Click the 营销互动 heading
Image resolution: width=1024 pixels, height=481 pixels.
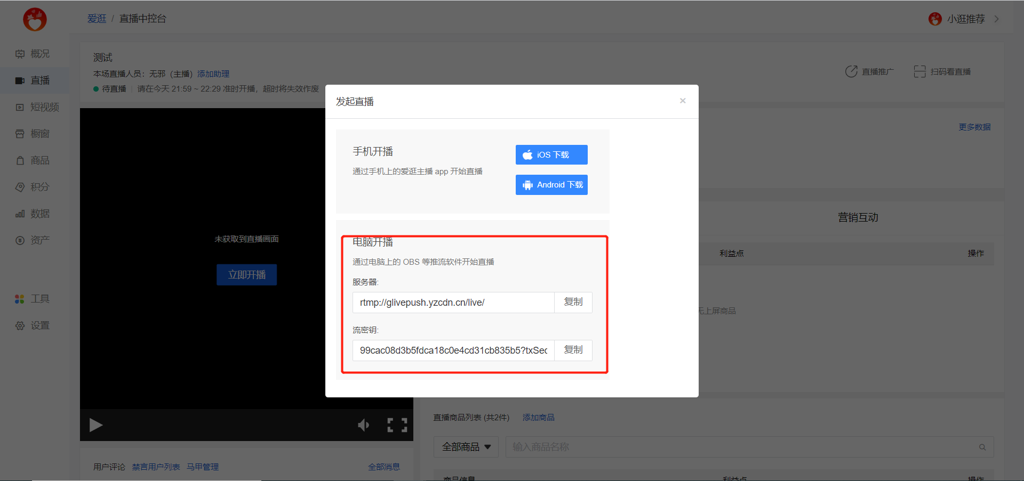click(x=858, y=217)
